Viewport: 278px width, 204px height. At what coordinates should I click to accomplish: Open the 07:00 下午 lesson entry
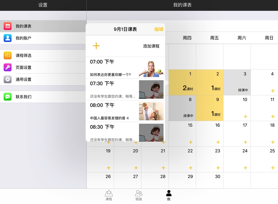pyautogui.click(x=114, y=68)
